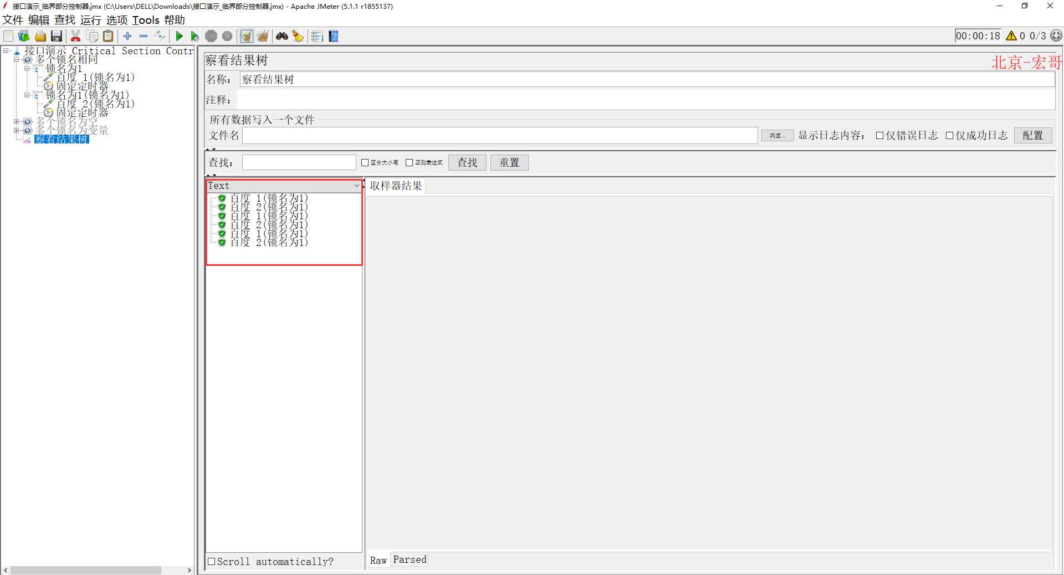Create a new test plan via New icon
The image size is (1064, 575).
point(9,36)
